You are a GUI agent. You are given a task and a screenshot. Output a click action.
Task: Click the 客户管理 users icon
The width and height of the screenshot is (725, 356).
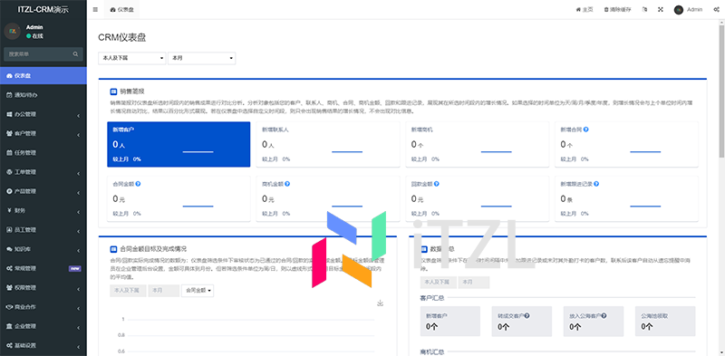(9, 134)
